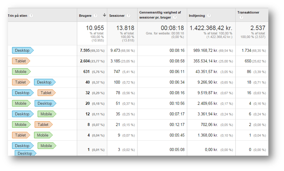Image resolution: width=284 pixels, height=171 pixels.
Task: Select the standalone Tablet path tag
Action: (x=21, y=61)
